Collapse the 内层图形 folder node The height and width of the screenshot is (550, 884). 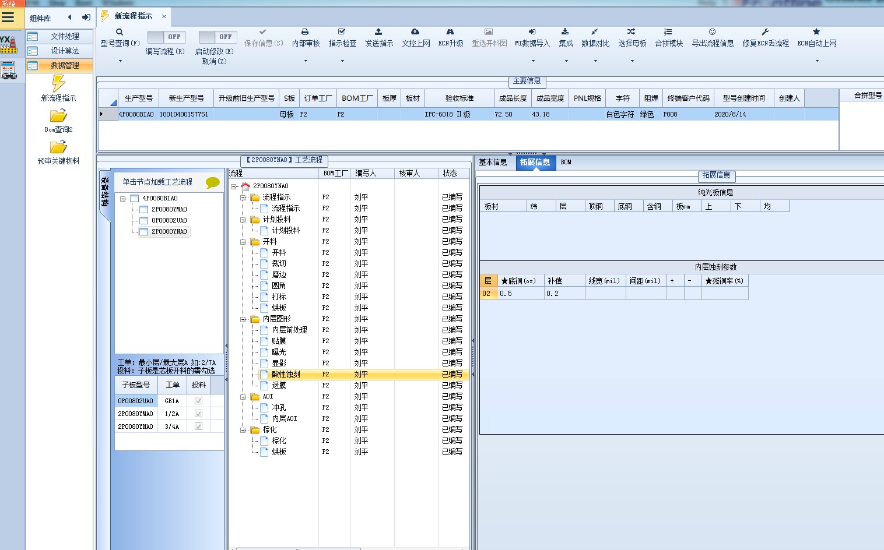[x=243, y=319]
